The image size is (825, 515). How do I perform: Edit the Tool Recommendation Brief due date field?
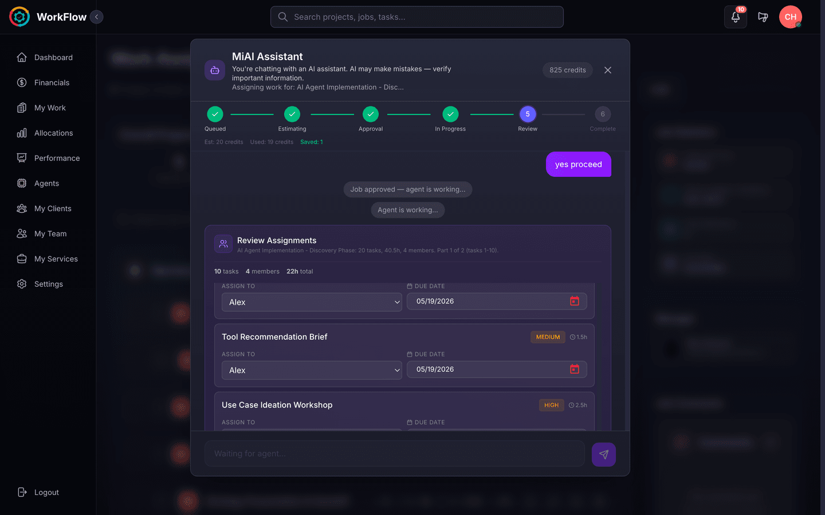coord(497,369)
